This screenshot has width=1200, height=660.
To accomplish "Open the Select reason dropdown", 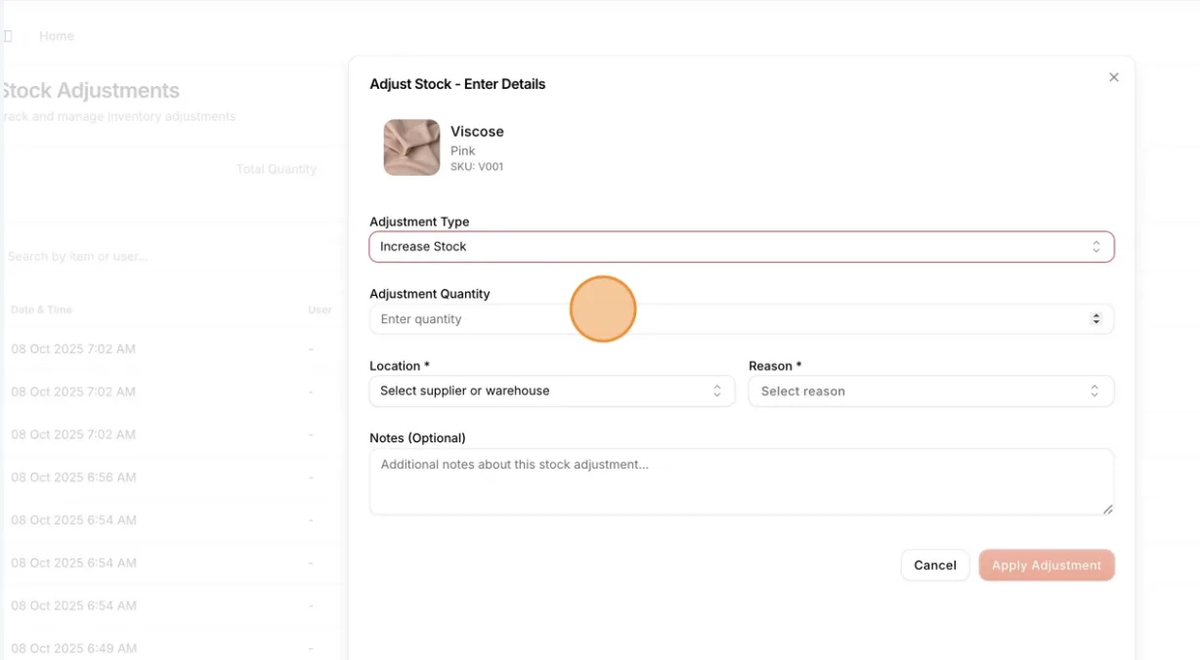I will coord(931,392).
